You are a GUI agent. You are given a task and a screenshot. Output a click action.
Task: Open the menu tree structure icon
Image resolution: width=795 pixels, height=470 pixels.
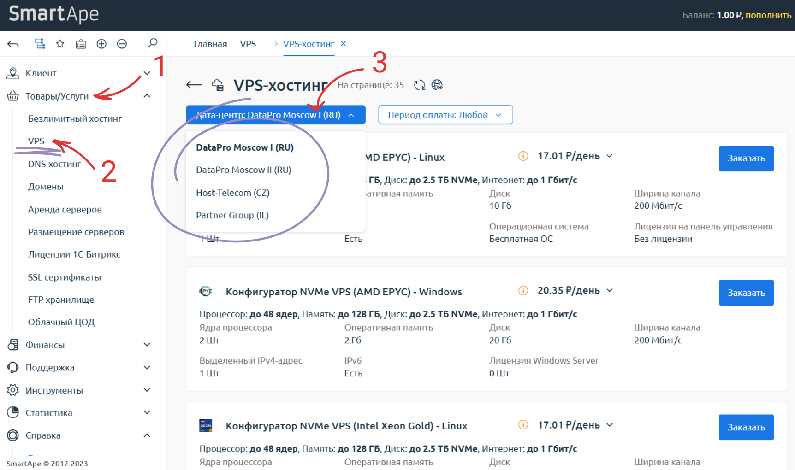coord(40,44)
